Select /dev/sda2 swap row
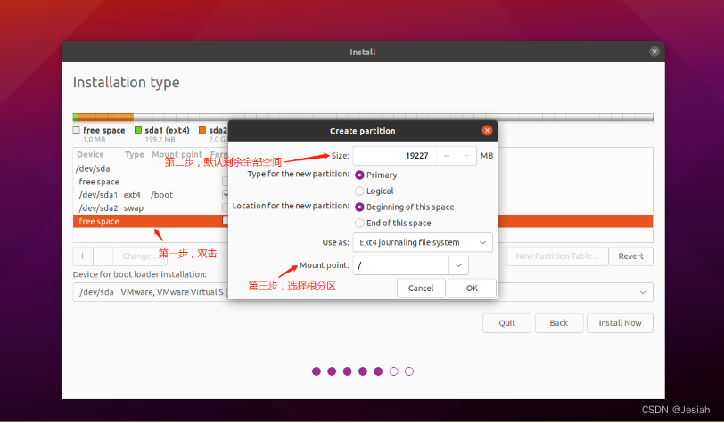 click(x=151, y=208)
